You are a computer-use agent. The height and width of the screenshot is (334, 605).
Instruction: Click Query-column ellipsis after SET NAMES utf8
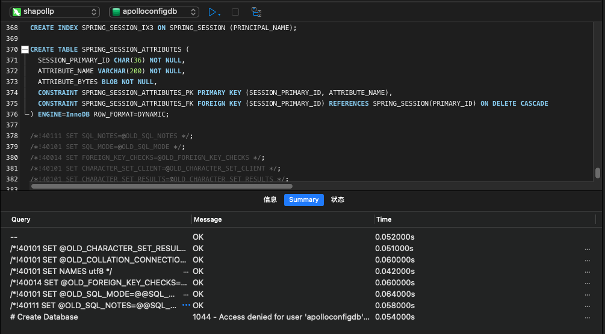coord(186,272)
